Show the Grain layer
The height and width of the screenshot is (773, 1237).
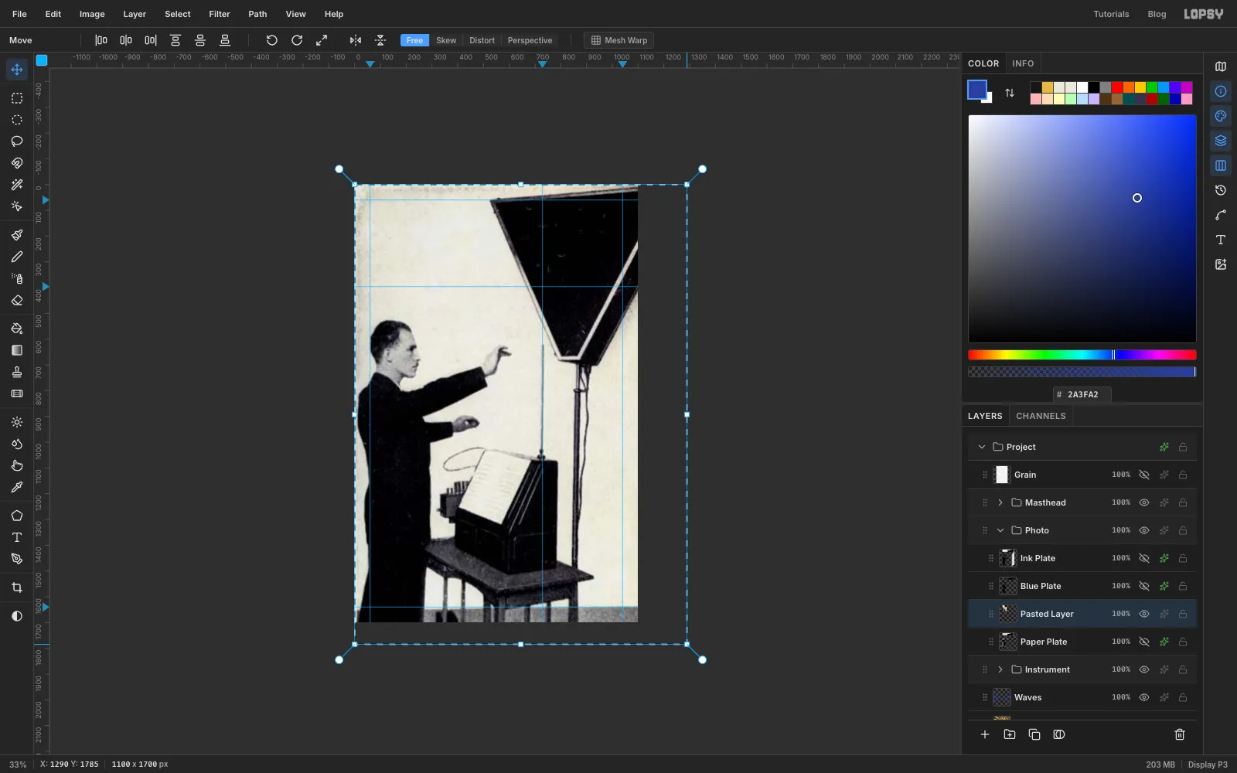tap(1144, 475)
